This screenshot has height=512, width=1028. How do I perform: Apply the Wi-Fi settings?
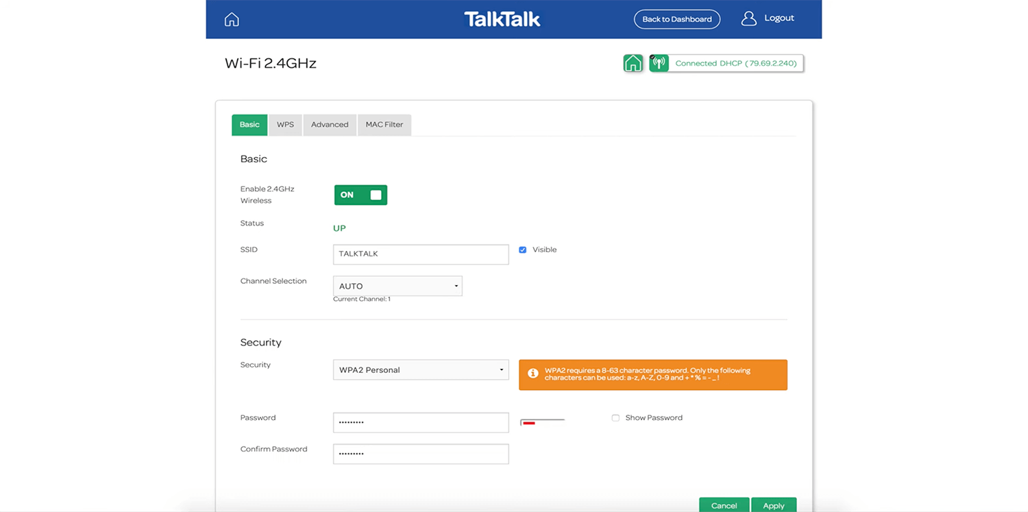(773, 505)
